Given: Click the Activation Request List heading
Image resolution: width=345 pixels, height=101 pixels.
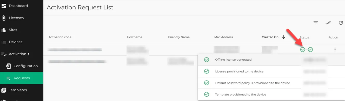Looking at the screenshot, I should coord(80,8).
